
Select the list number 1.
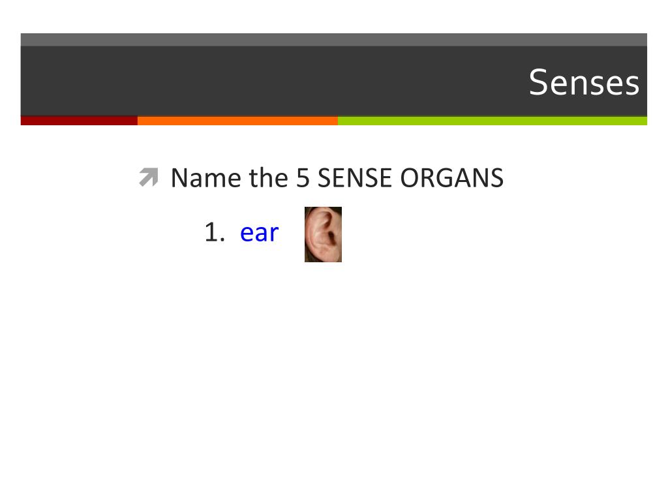click(x=215, y=233)
